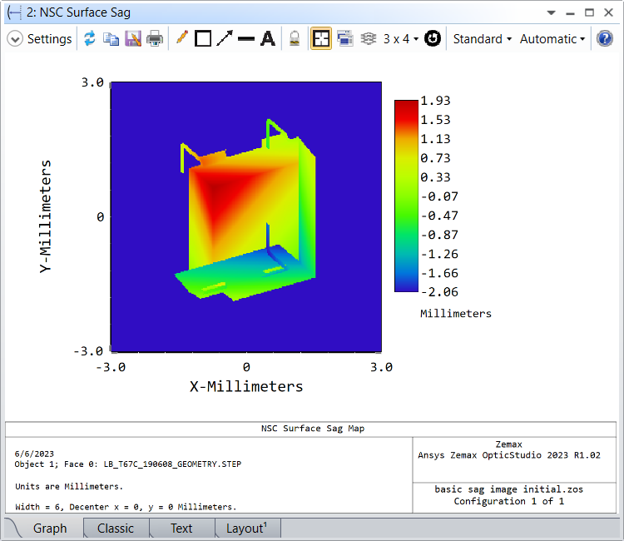Save the graph image with save icon
624x541 pixels.
pyautogui.click(x=133, y=39)
